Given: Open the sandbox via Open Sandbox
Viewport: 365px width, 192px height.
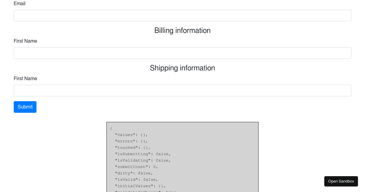Looking at the screenshot, I should [341, 181].
